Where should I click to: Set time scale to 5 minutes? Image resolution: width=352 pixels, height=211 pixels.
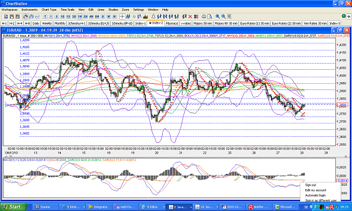56,16
